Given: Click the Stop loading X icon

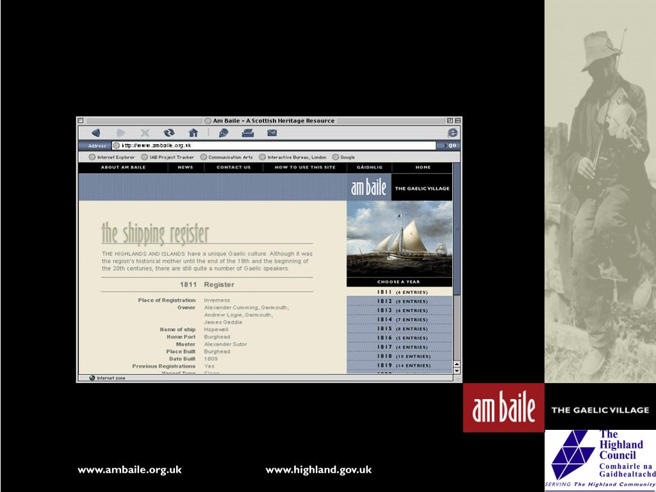Looking at the screenshot, I should point(145,133).
